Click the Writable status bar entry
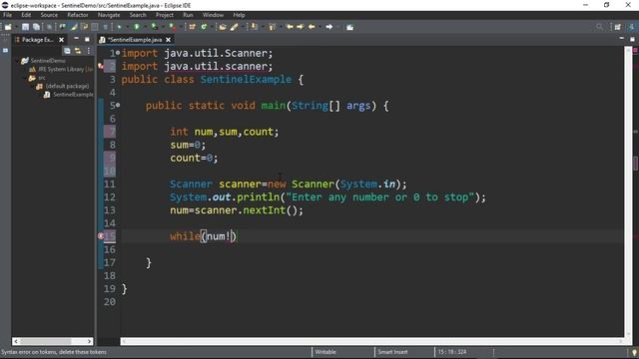The image size is (639, 359). [x=325, y=352]
